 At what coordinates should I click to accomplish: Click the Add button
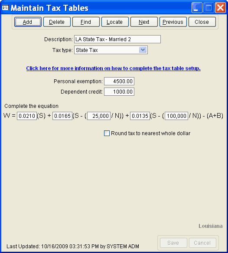pos(28,22)
